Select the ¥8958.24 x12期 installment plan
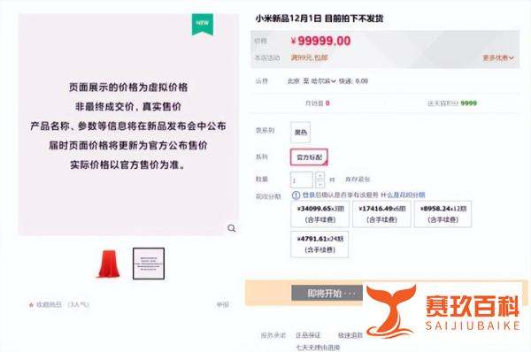Image resolution: width=531 pixels, height=352 pixels. tap(443, 214)
